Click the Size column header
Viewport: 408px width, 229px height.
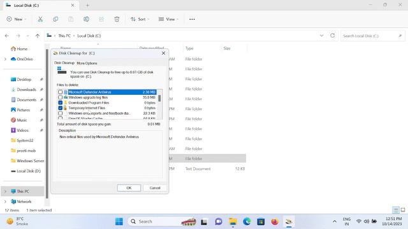227,48
